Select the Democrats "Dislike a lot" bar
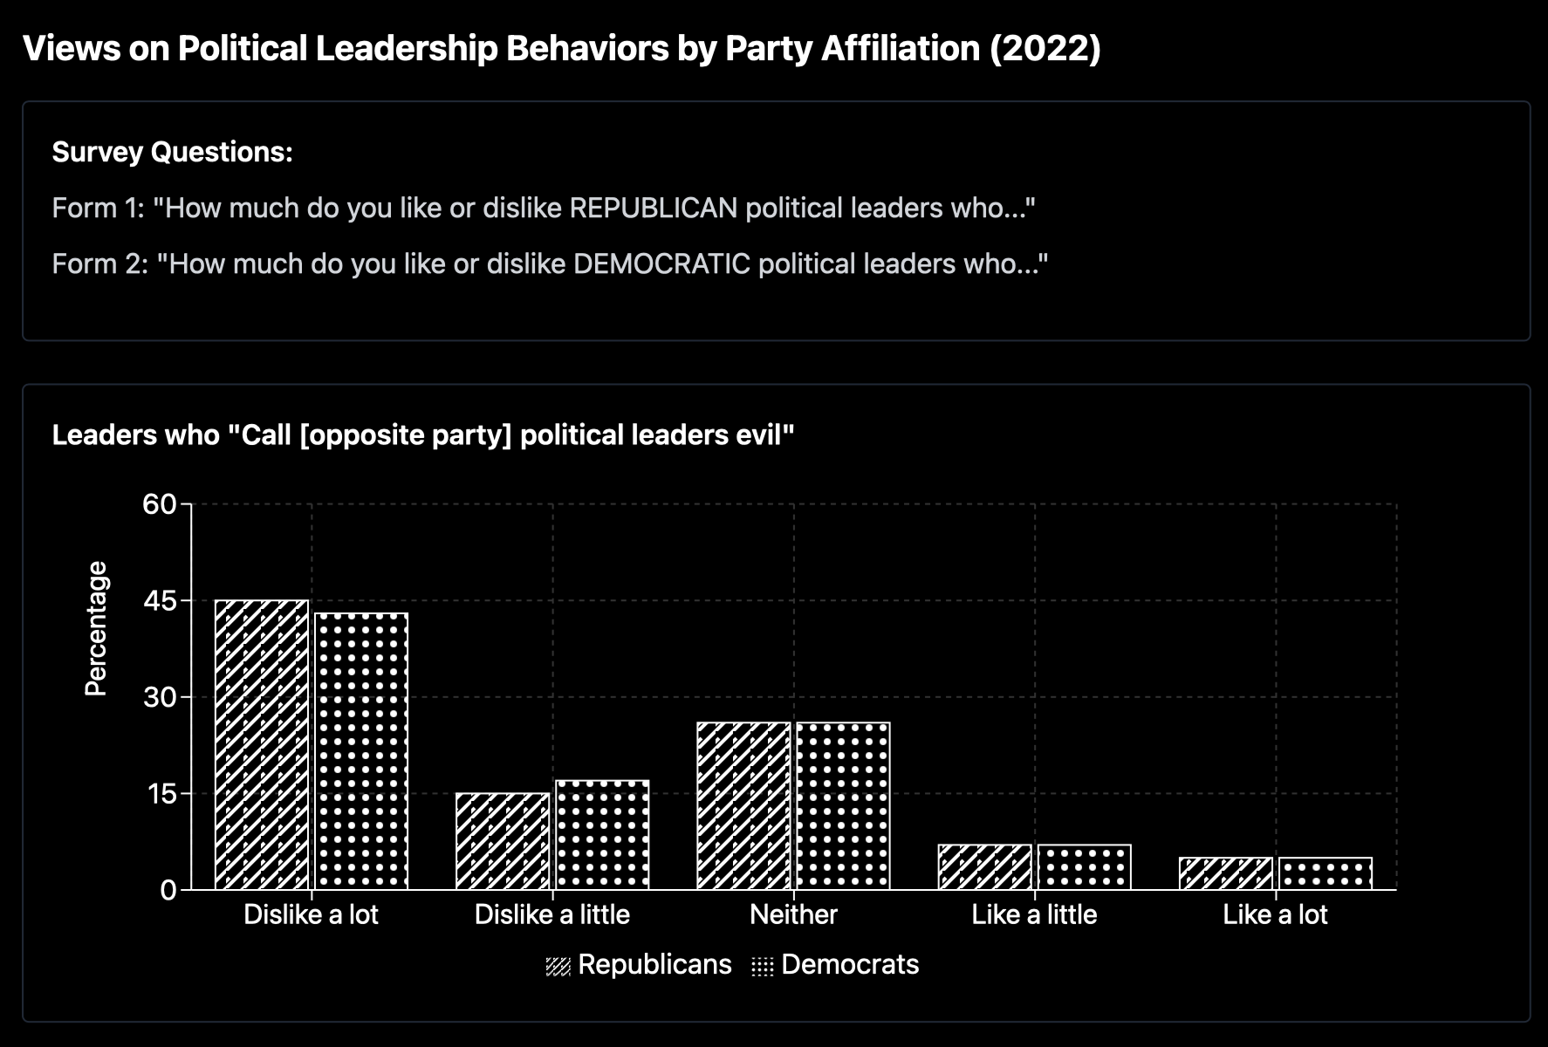This screenshot has height=1047, width=1548. pyautogui.click(x=361, y=751)
